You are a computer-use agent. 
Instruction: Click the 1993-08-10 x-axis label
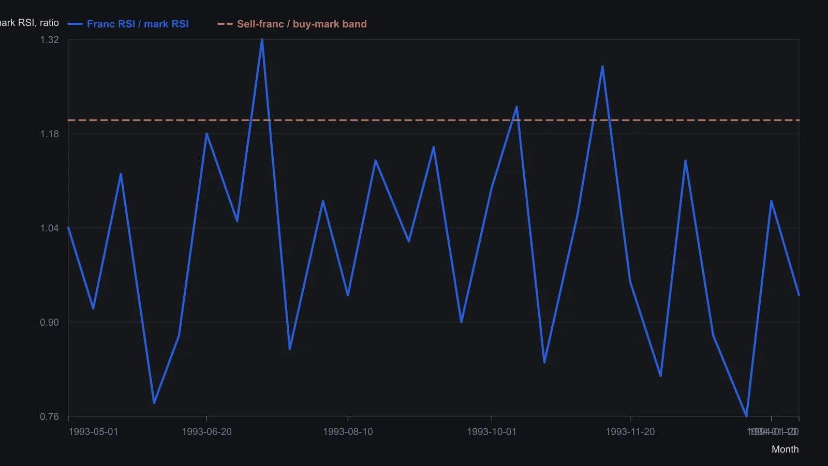tap(348, 432)
